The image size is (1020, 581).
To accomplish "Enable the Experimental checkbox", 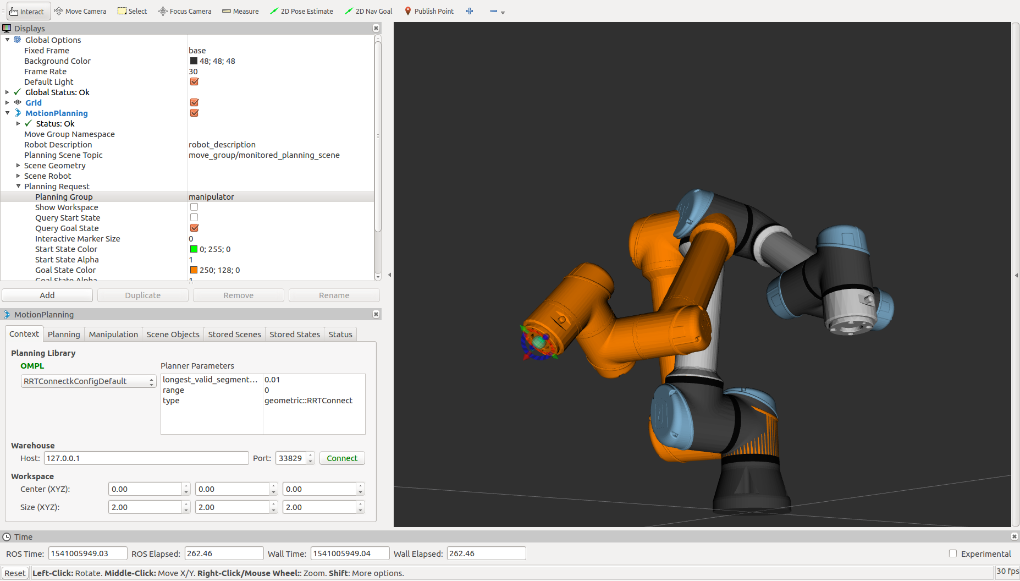I will coord(953,553).
